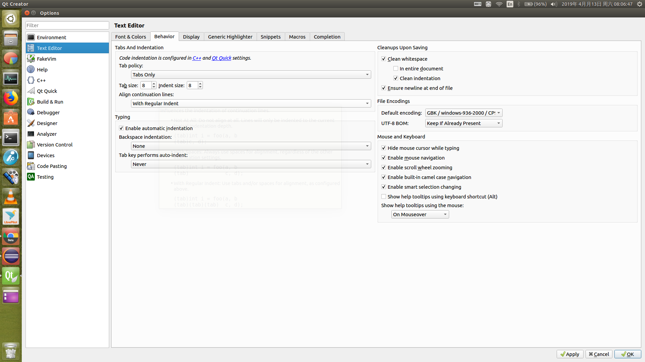The image size is (645, 362).
Task: Open the Help category icon
Action: click(31, 69)
